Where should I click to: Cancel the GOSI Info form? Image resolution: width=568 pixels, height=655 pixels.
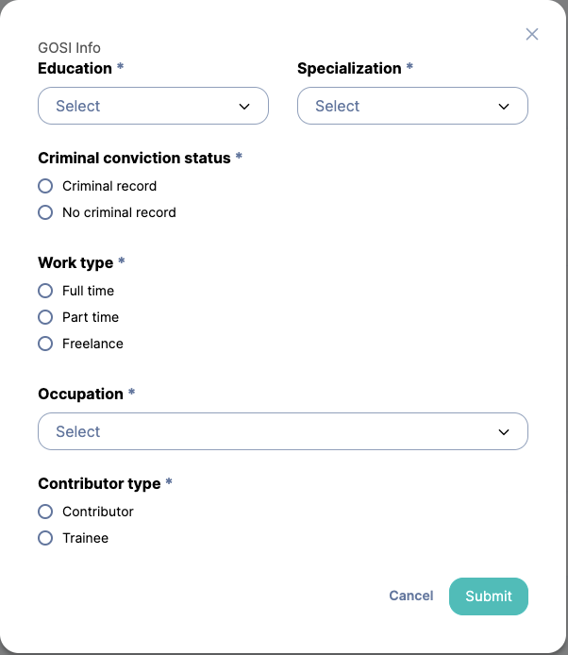(411, 596)
